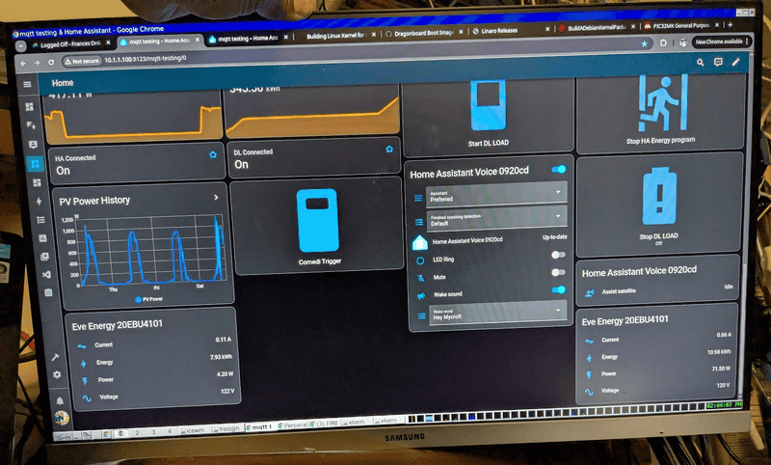
Task: Click the address bar URL 10.1.1.100:8123
Action: tap(146, 58)
